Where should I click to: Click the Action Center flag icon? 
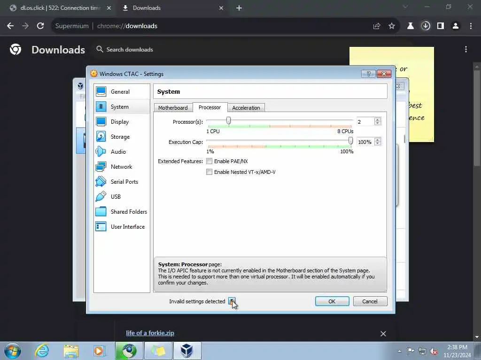[411, 351]
